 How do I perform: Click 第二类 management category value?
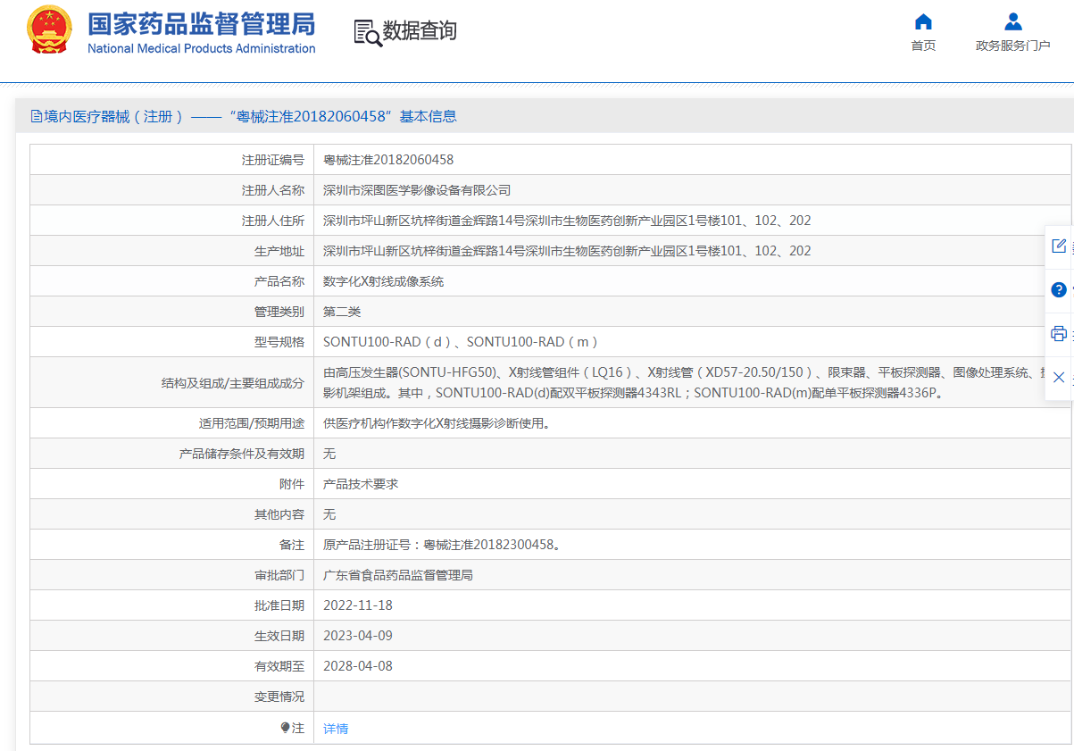coord(342,312)
